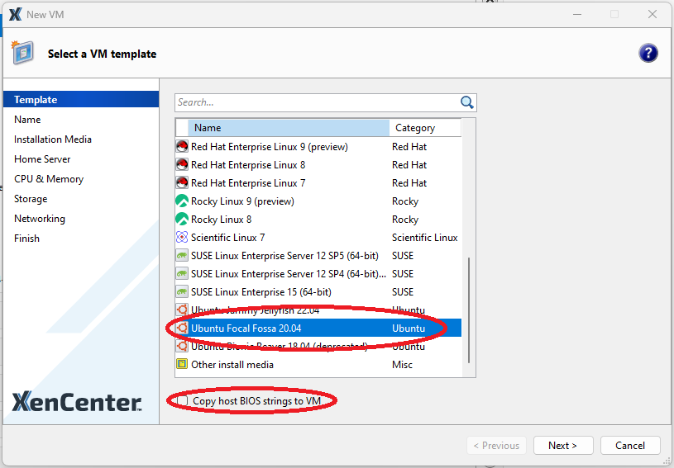
Task: Click the blue help question mark icon
Action: [648, 53]
